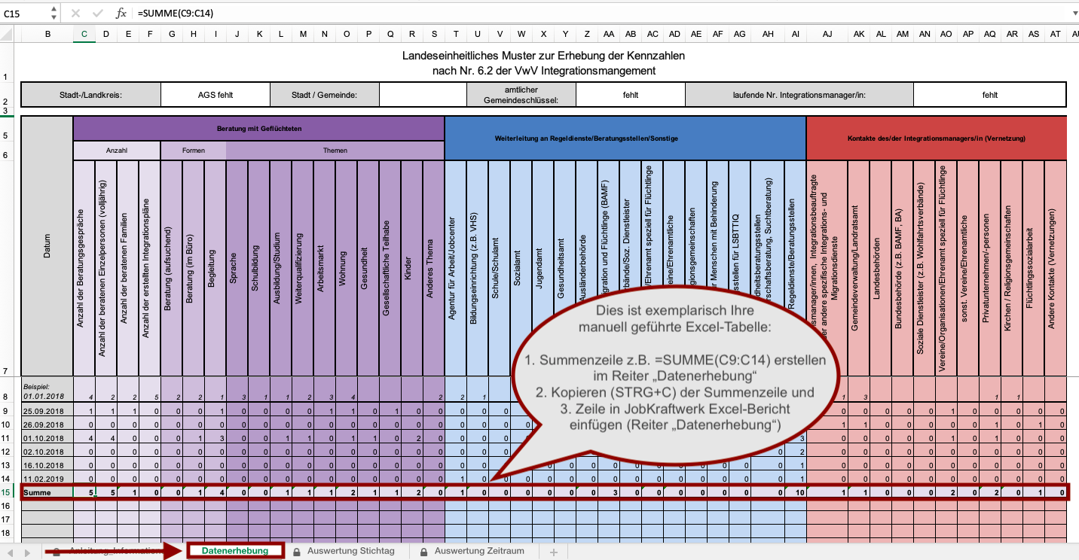1079x560 pixels.
Task: Click the 'Formen' subheader cell
Action: point(194,151)
